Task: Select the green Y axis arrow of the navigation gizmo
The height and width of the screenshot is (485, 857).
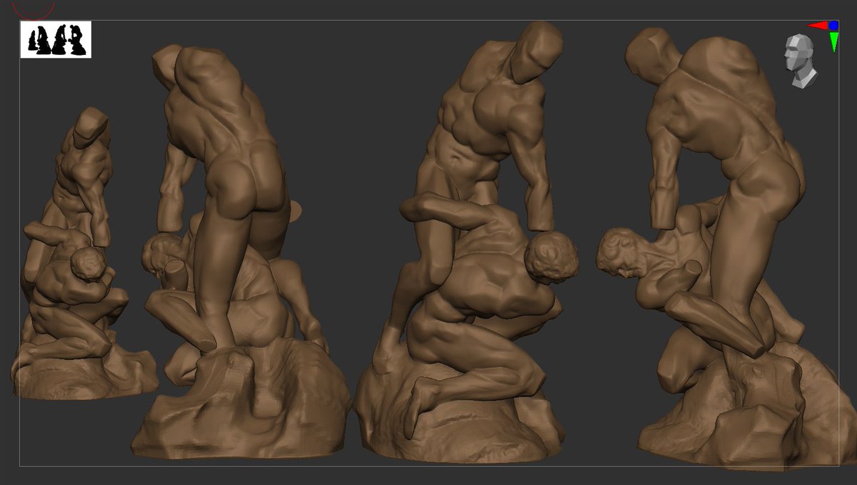Action: 833,41
